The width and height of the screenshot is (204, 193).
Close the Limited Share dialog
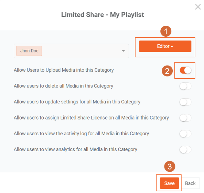pos(198,7)
